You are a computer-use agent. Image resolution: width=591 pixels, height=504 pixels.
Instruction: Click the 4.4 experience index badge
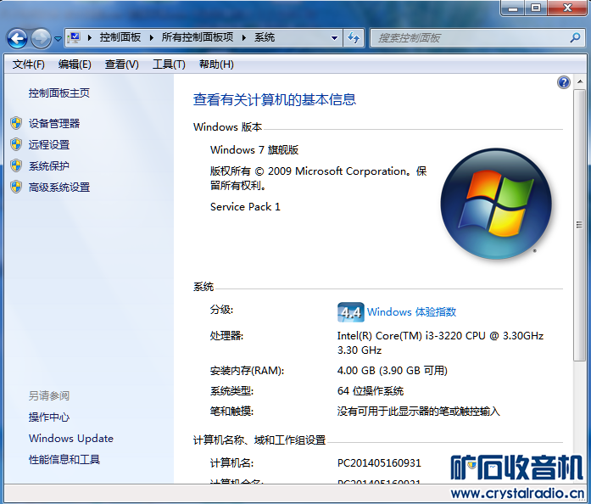(x=350, y=312)
